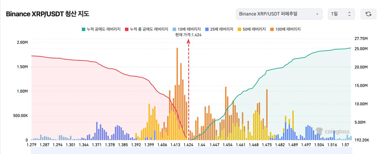Click the Coinglass watermark logo
The width and height of the screenshot is (377, 154).
point(332,131)
